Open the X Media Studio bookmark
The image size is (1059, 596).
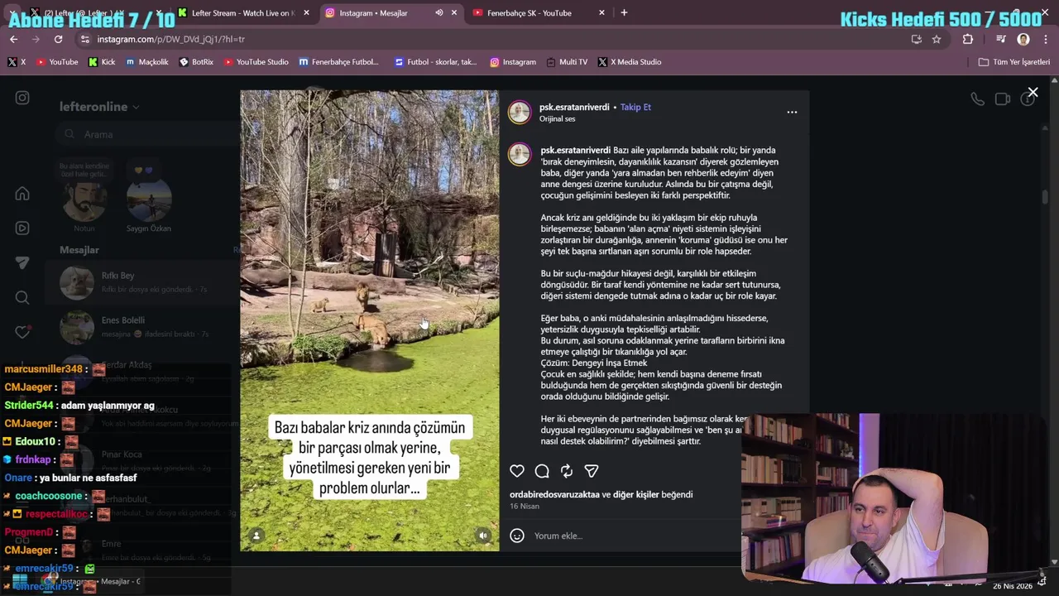tap(630, 62)
